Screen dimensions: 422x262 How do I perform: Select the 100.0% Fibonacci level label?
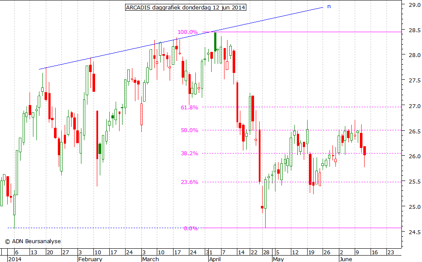[188, 32]
